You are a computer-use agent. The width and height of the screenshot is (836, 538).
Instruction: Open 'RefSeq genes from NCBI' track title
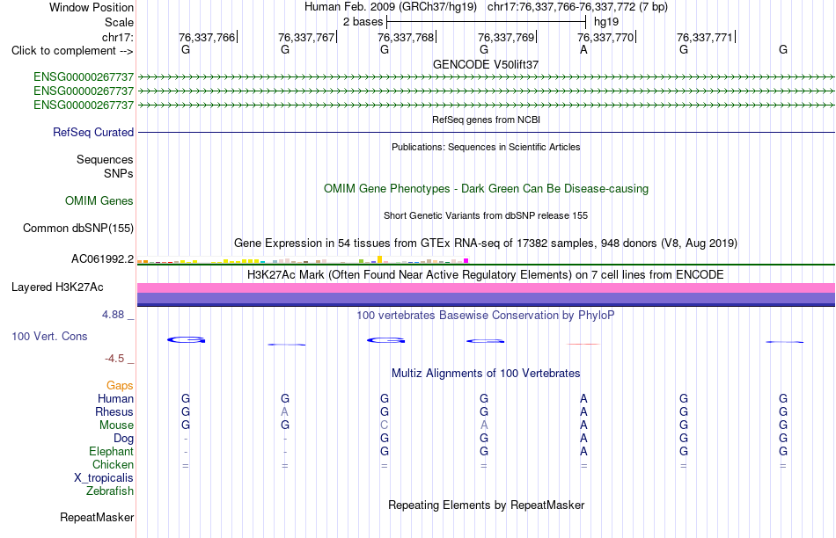coord(486,120)
